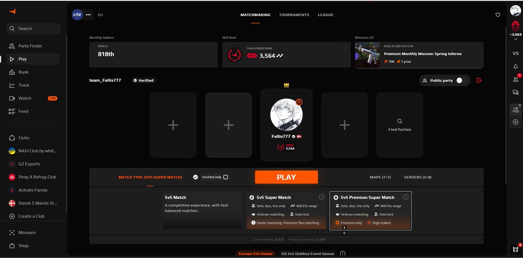The height and width of the screenshot is (258, 523).
Task: Open the bottom-right notification icon
Action: pos(516,249)
